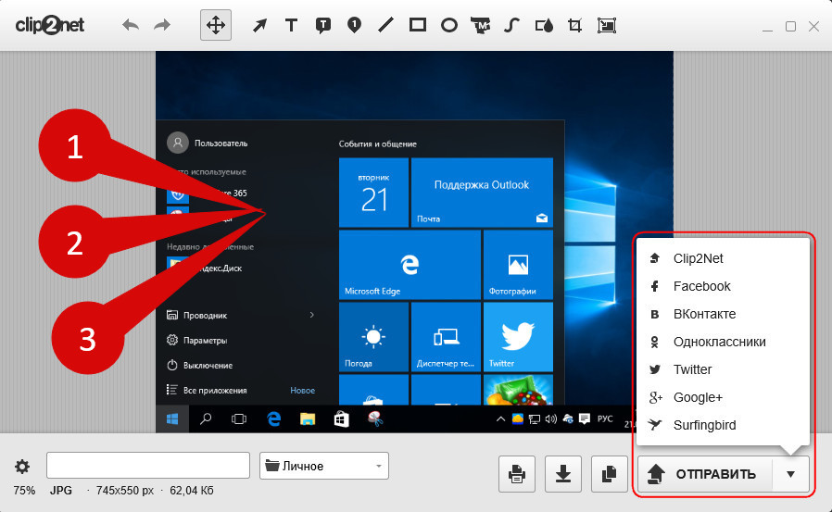Image resolution: width=832 pixels, height=512 pixels.
Task: Select the blur tool
Action: [x=544, y=25]
